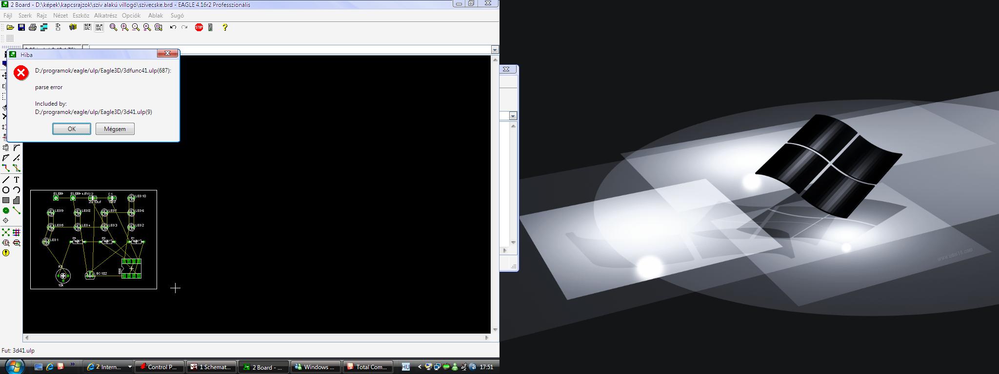Click the Zoom to fit magnifier icon
Viewport: 999px width, 374px height.
click(114, 27)
